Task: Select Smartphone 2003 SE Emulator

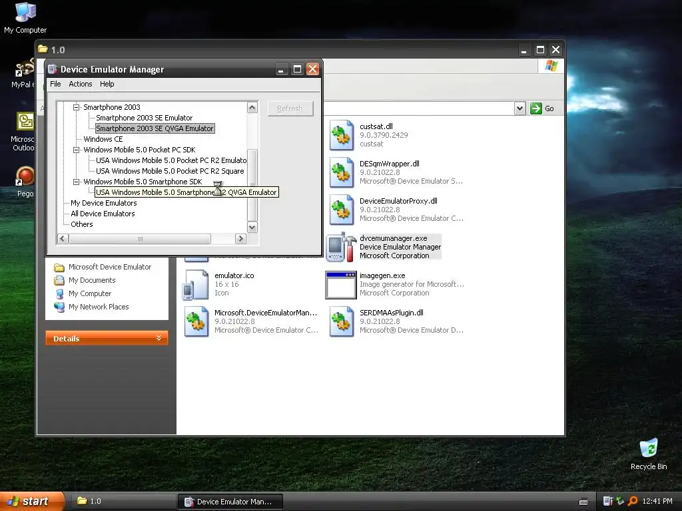Action: pos(144,118)
